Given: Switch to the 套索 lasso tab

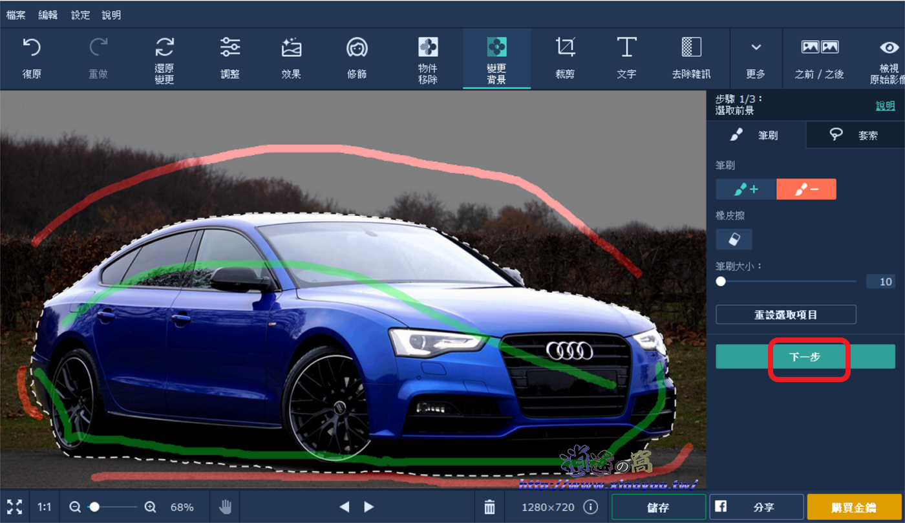Looking at the screenshot, I should pos(855,134).
